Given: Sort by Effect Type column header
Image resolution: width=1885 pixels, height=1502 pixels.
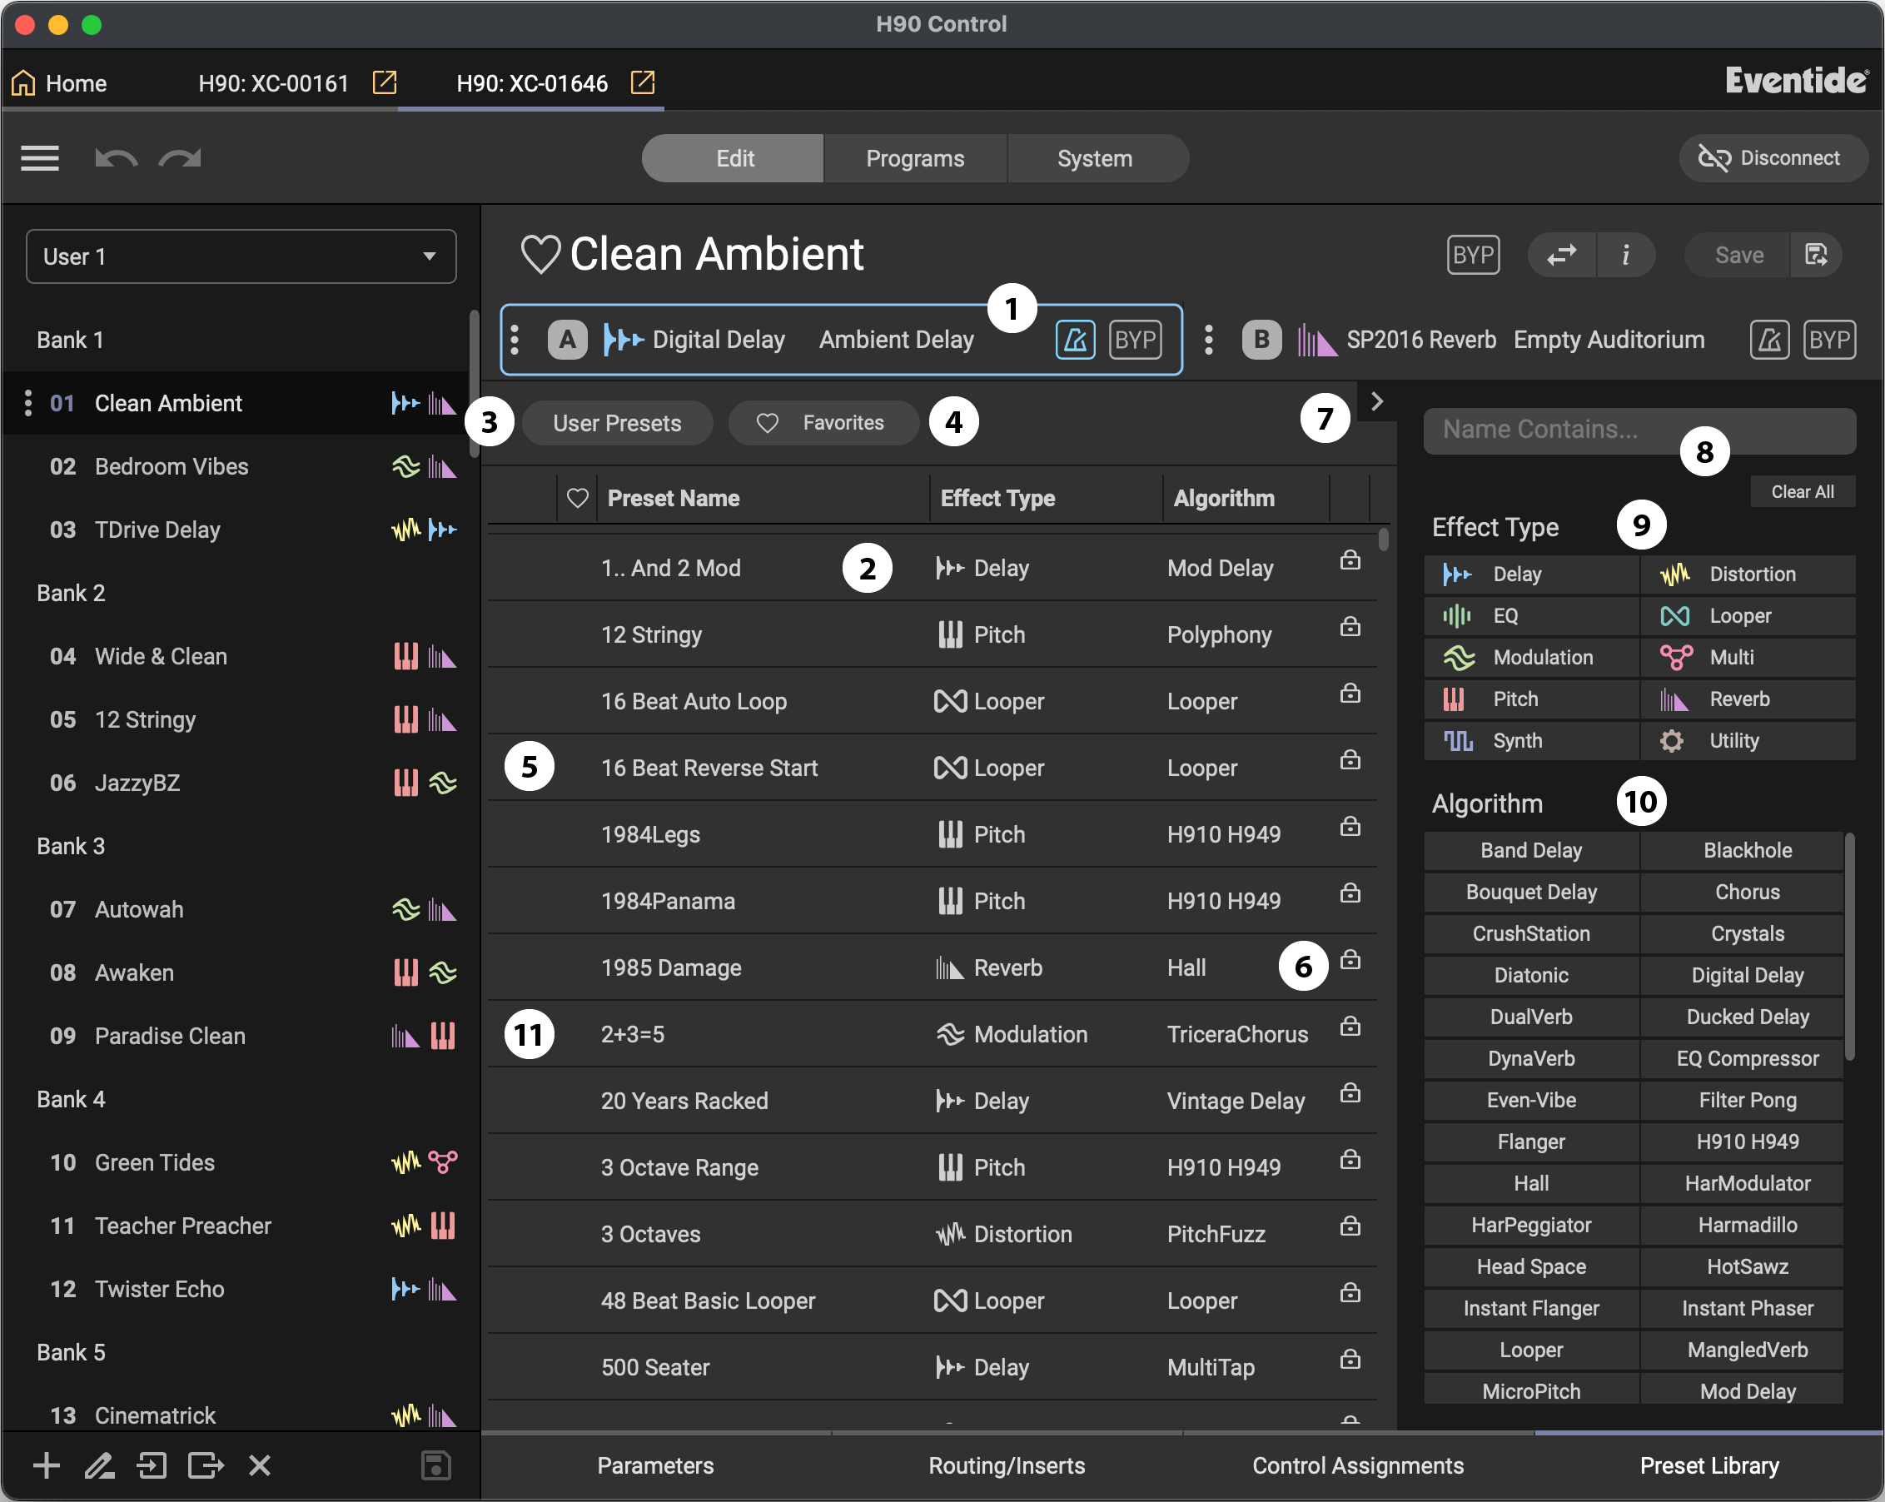Looking at the screenshot, I should [997, 499].
